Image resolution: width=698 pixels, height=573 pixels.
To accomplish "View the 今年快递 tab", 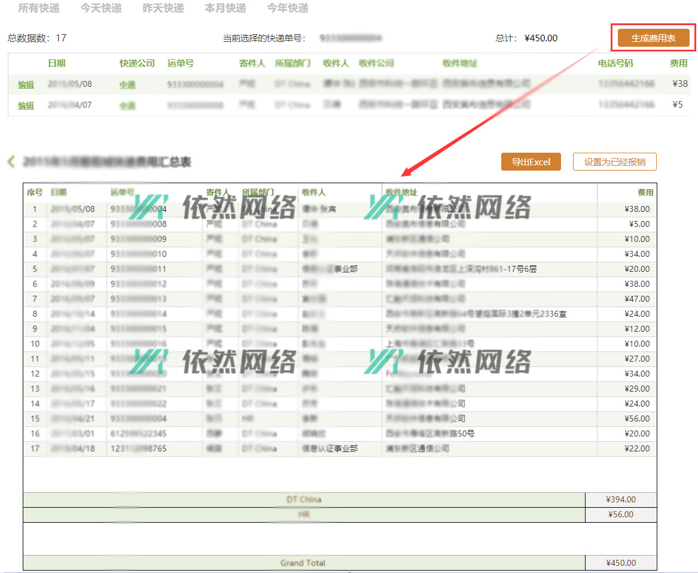I will (x=288, y=8).
